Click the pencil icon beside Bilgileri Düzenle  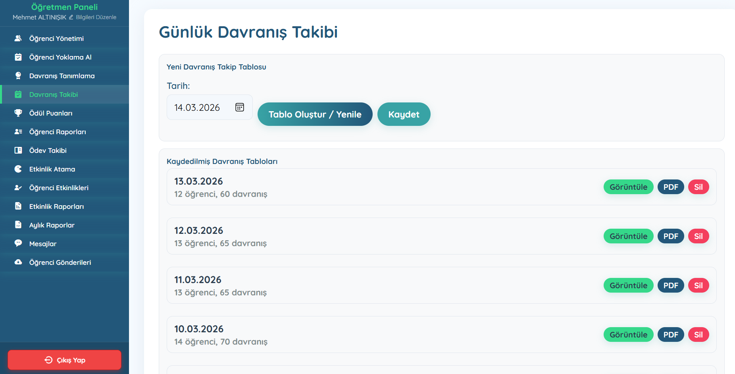pos(71,17)
